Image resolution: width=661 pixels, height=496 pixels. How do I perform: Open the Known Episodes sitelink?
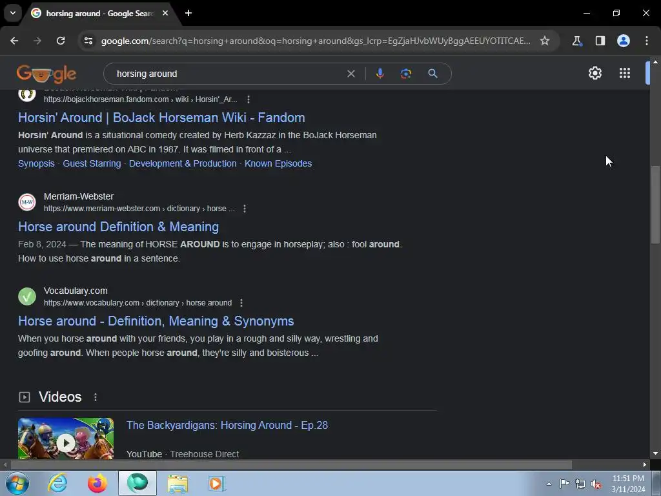[x=278, y=163]
